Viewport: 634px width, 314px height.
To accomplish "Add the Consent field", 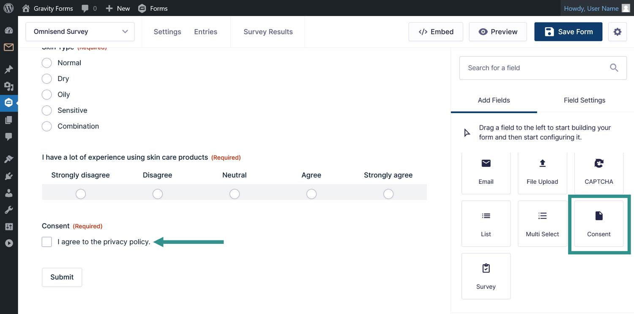I will [599, 224].
